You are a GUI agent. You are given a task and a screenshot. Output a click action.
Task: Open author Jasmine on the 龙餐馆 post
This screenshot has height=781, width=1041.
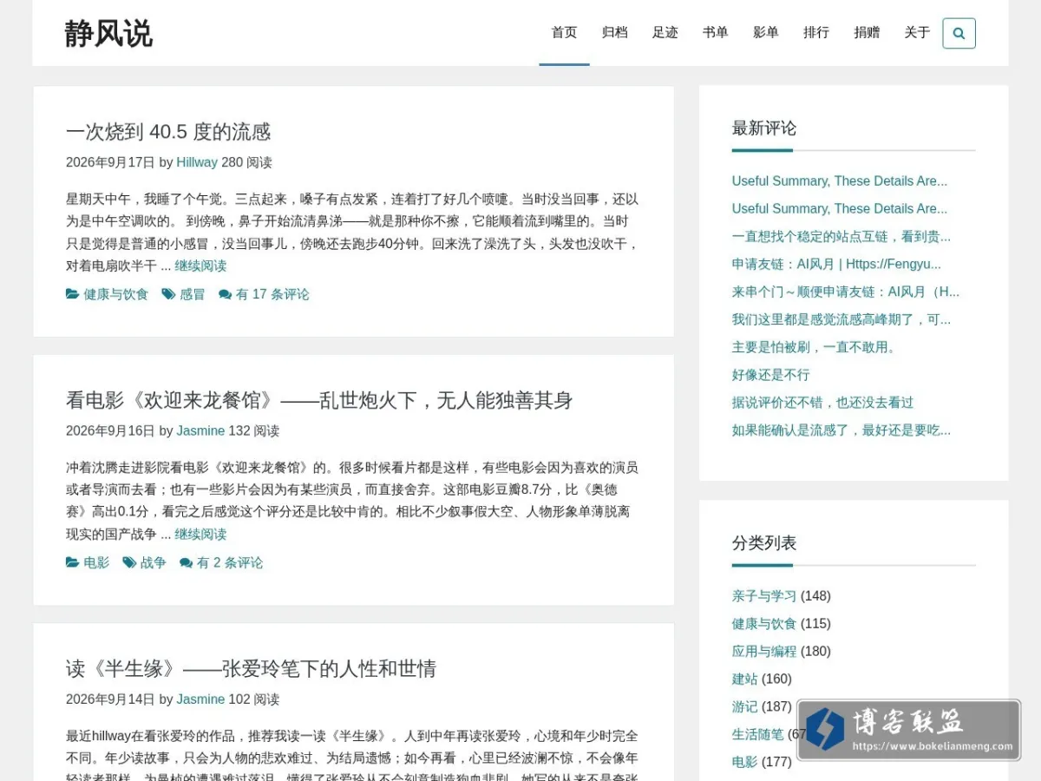pos(200,430)
